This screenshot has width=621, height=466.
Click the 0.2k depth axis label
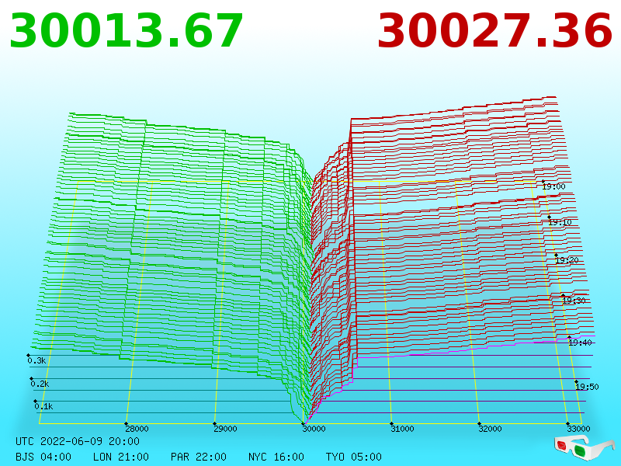point(40,384)
